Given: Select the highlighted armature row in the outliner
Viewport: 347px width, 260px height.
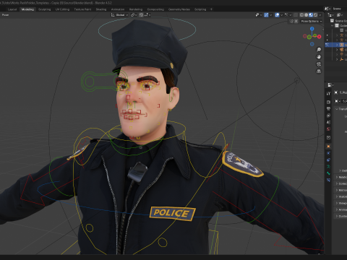Looking at the screenshot, I should point(336,45).
